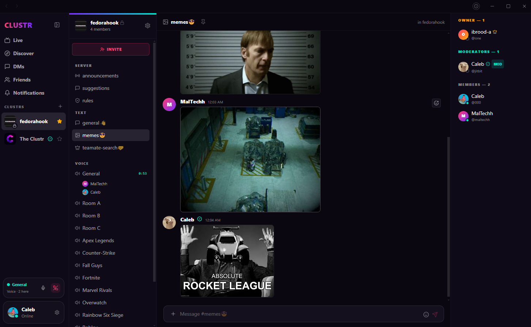The width and height of the screenshot is (531, 327).
Task: Click the pin icon in channel header
Action: coord(203,22)
